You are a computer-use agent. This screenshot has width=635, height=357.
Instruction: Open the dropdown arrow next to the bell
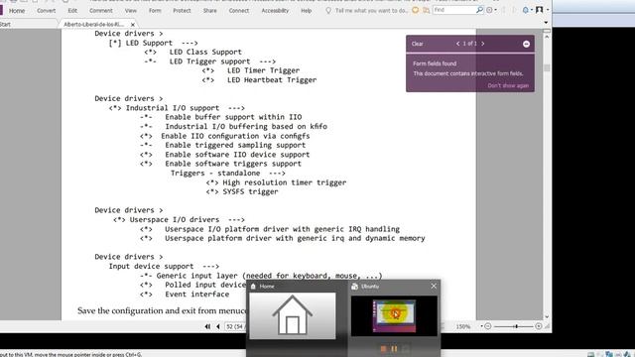click(532, 10)
